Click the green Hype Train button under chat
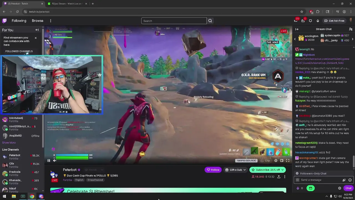Viewport: 355px width, 200px height. [311, 188]
